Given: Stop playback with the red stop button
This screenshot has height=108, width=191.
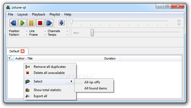Looking at the screenshot, I should 40,23.
